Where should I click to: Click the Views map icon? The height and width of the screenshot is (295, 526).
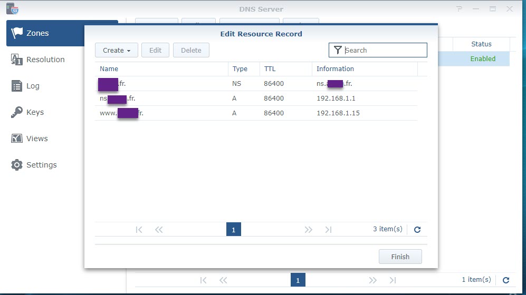(17, 139)
